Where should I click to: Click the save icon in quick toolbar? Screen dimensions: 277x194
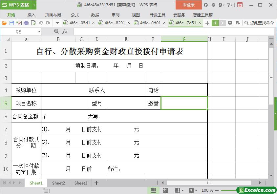pyautogui.click(x=11, y=23)
